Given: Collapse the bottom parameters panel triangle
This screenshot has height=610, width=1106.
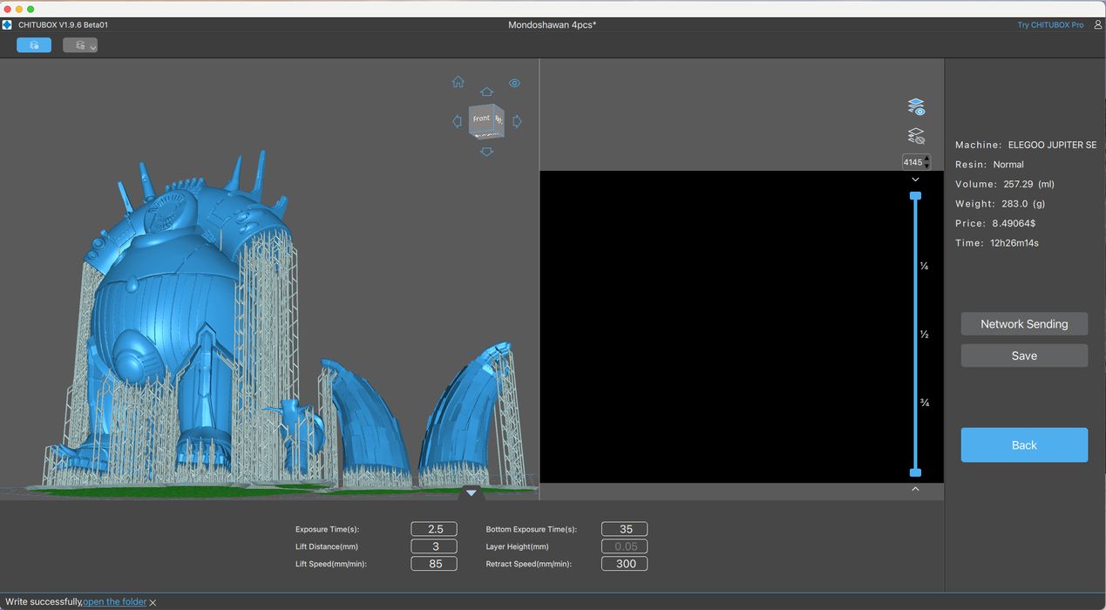Looking at the screenshot, I should click(x=471, y=492).
